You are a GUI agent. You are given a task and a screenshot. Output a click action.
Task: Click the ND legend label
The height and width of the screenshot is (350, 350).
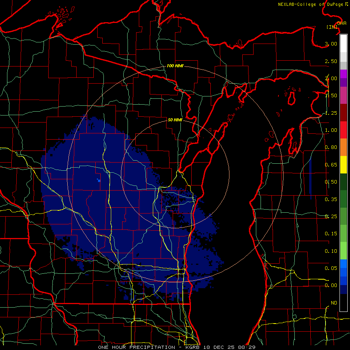click(334, 303)
